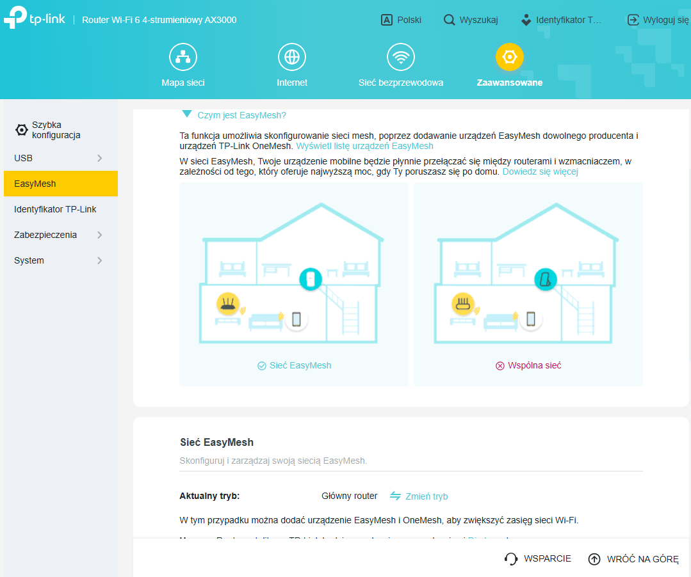Click the check icon beside Sieć EasyMesh
Image resolution: width=691 pixels, height=577 pixels.
262,366
